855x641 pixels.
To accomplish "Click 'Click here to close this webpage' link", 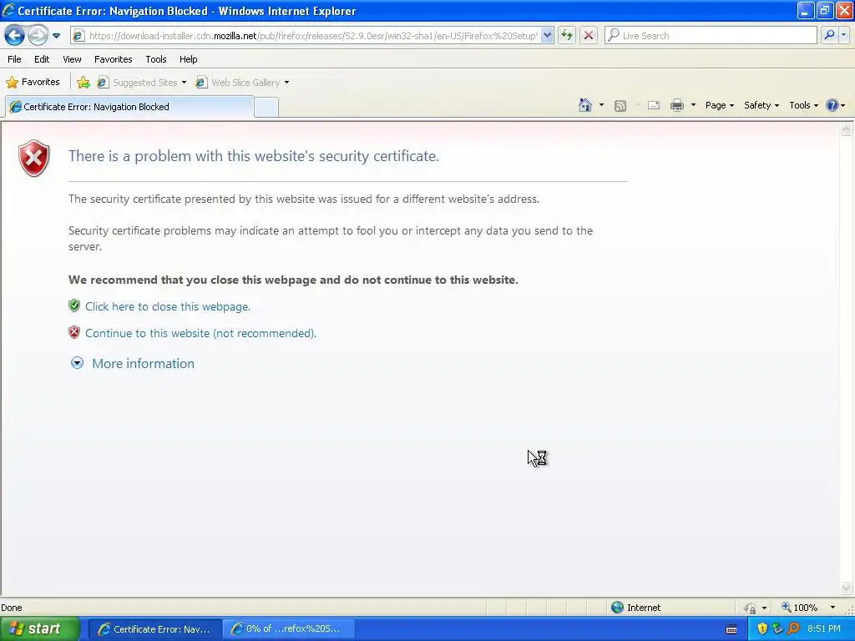I will pyautogui.click(x=167, y=306).
